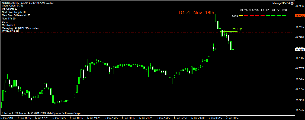305x120 pixels.
Task: Click the 6 Jan 21:25 time axis label
Action: (x=146, y=118)
